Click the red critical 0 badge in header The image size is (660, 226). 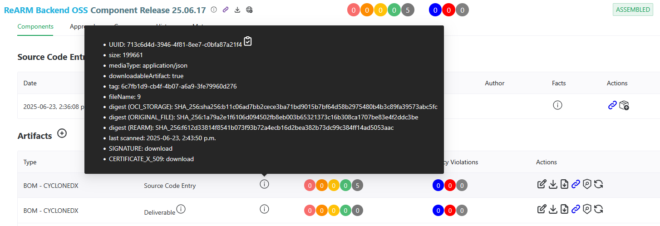354,10
